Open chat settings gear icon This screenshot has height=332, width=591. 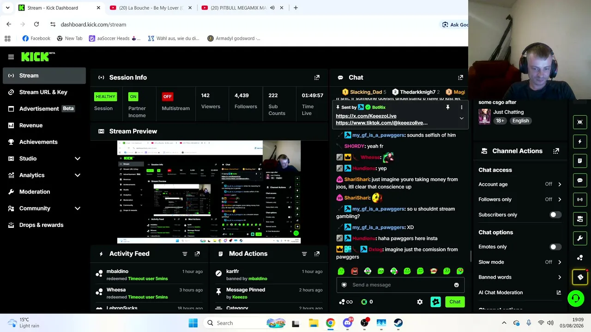[x=420, y=302]
